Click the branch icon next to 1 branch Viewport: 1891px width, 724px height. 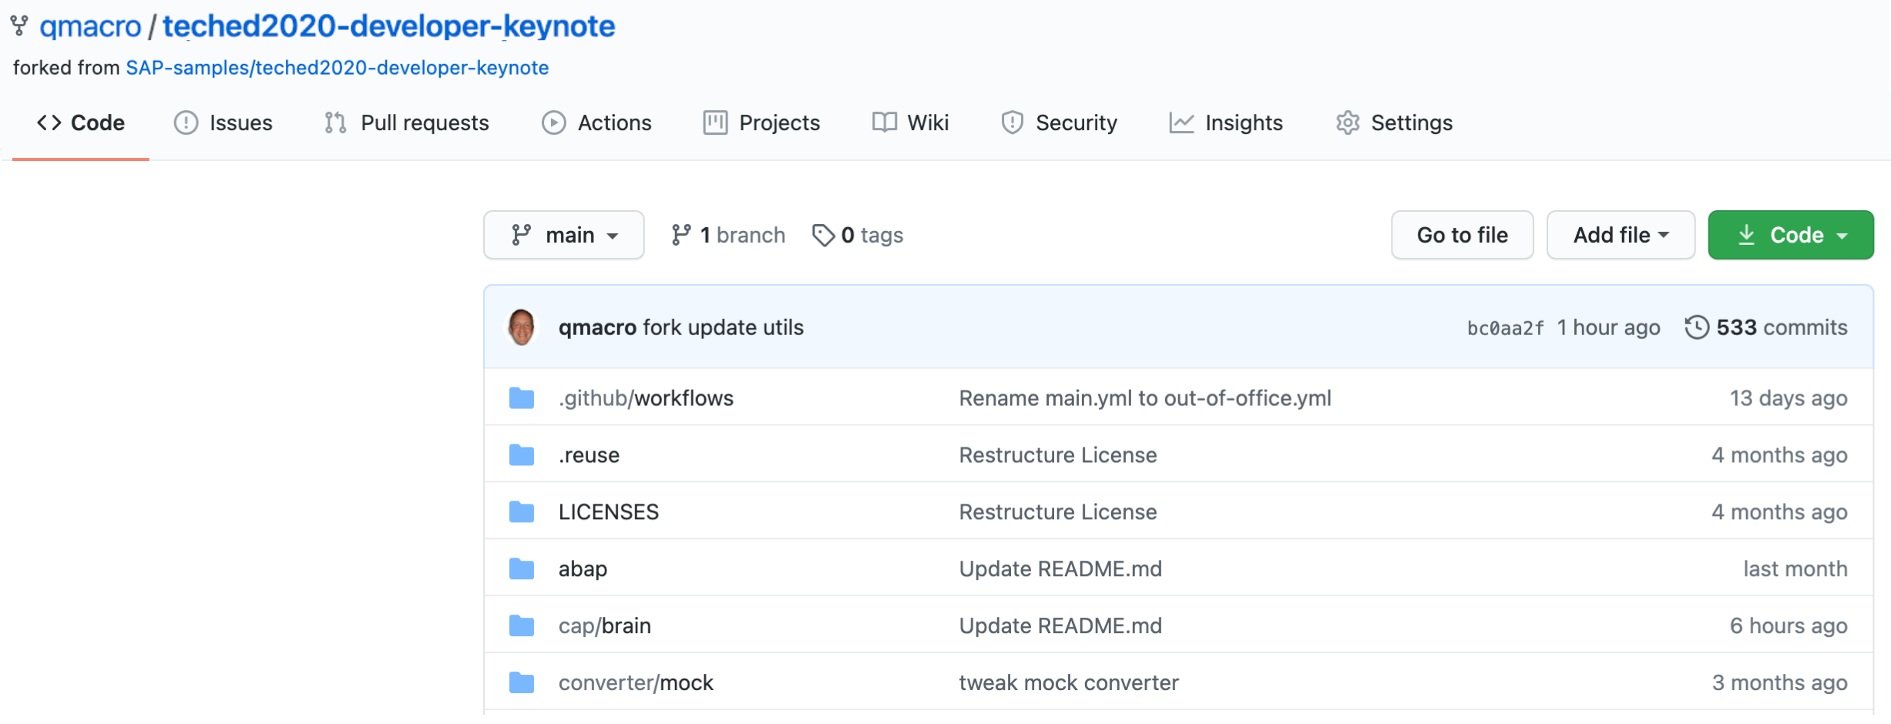680,235
